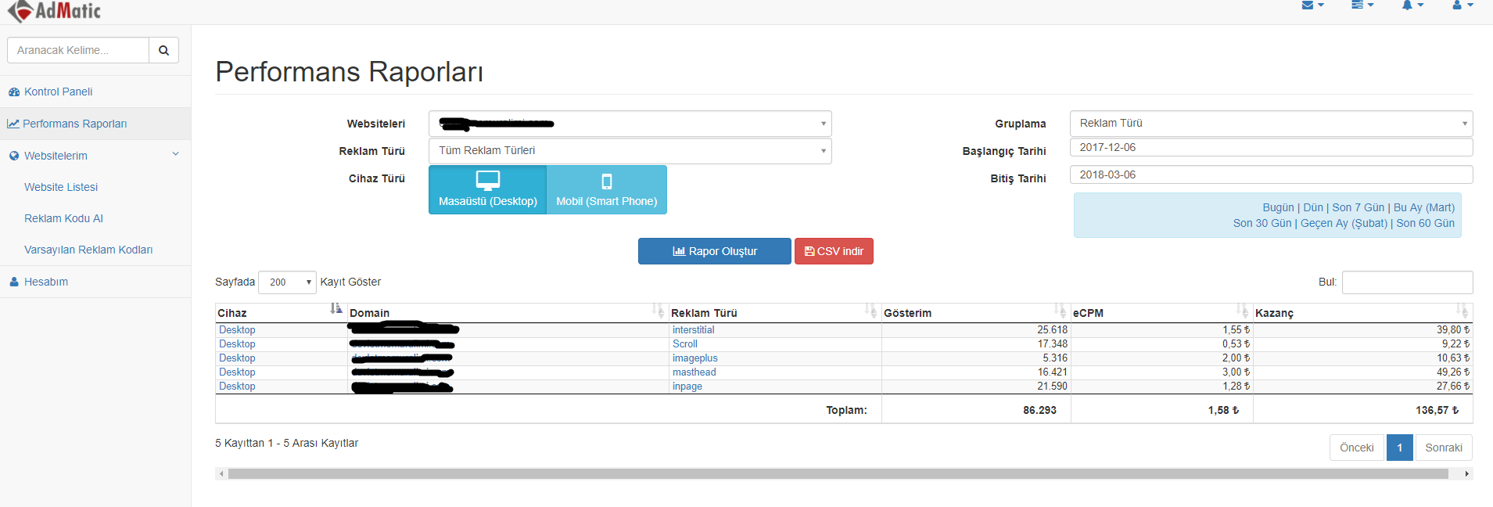
Task: Click the eCPM value 3,00 of masthead
Action: [1236, 372]
